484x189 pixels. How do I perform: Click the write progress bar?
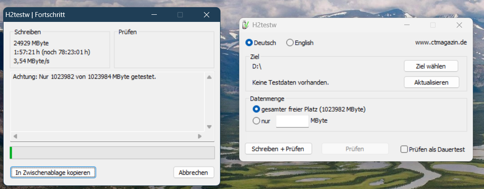click(112, 153)
